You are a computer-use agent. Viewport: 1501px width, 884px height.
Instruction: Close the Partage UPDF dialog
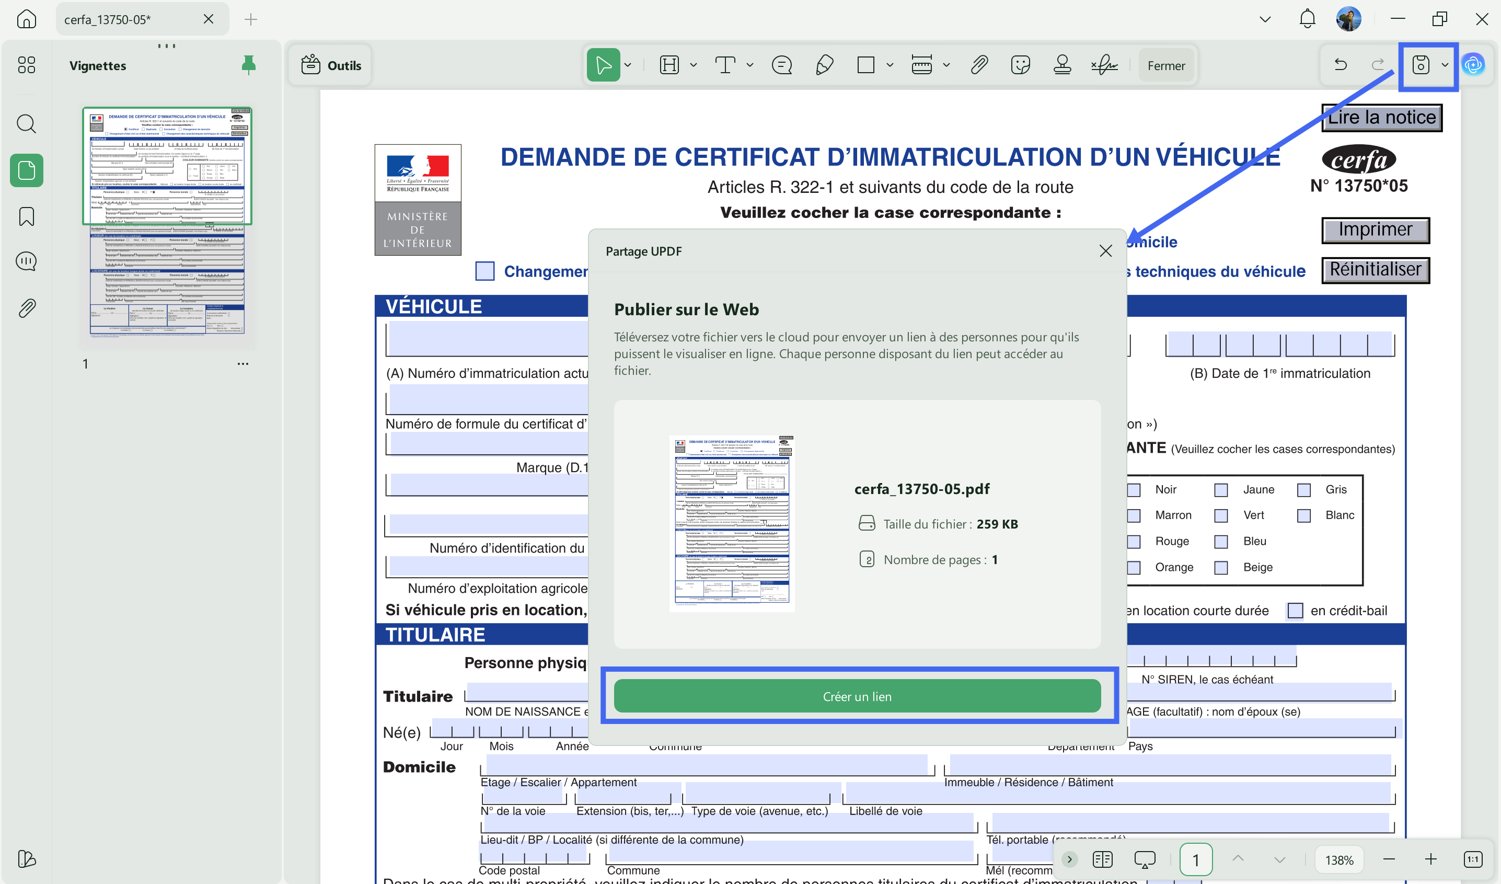(x=1105, y=251)
